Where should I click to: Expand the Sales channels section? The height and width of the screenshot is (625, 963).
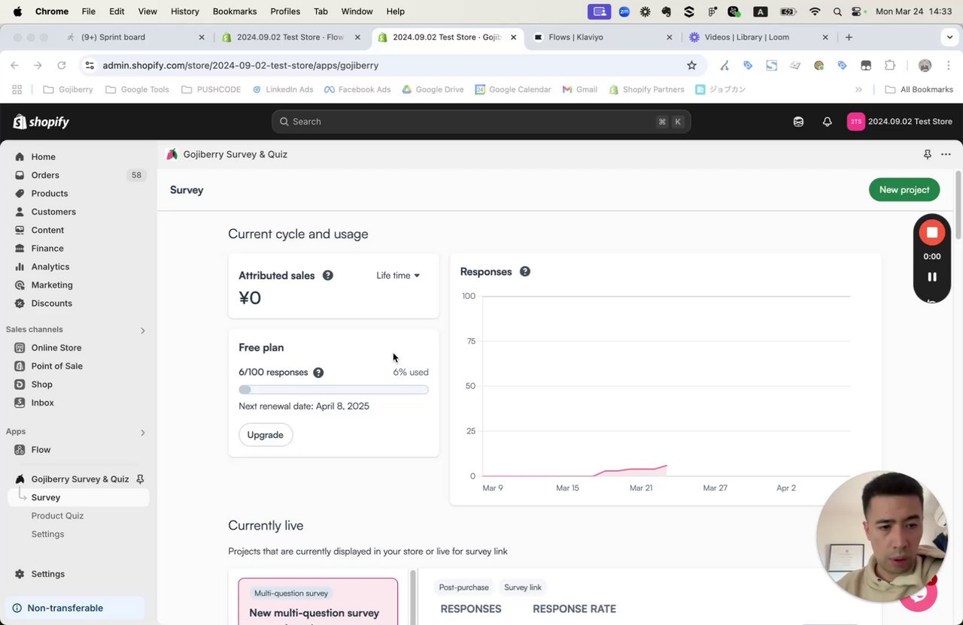tap(142, 331)
